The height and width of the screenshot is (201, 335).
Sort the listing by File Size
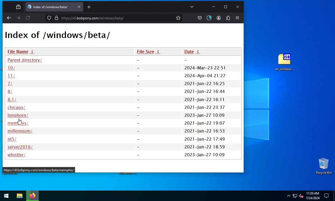pyautogui.click(x=148, y=52)
